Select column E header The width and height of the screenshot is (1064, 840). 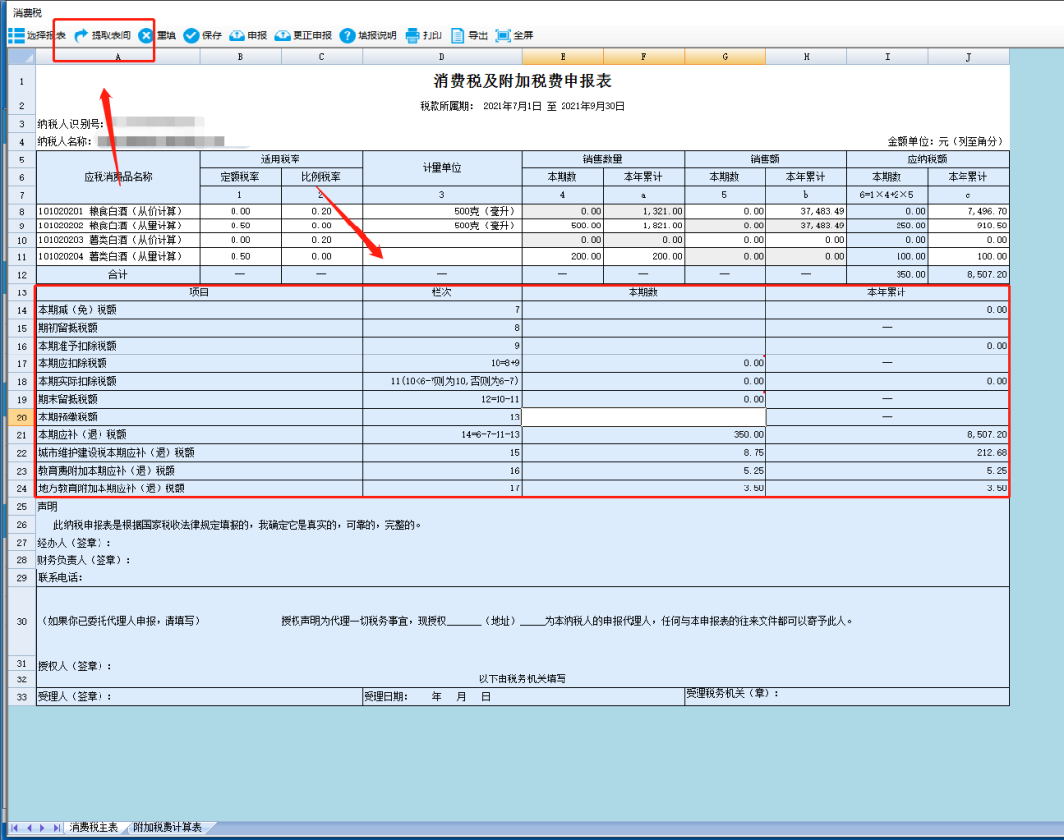point(563,57)
